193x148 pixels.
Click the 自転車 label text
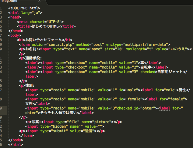click(146, 67)
